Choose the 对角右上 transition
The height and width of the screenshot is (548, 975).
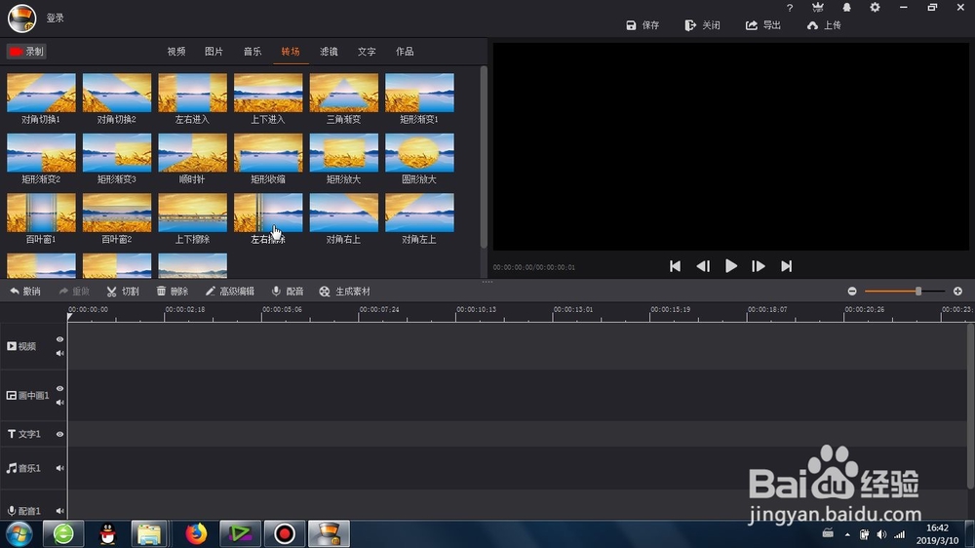click(x=344, y=213)
